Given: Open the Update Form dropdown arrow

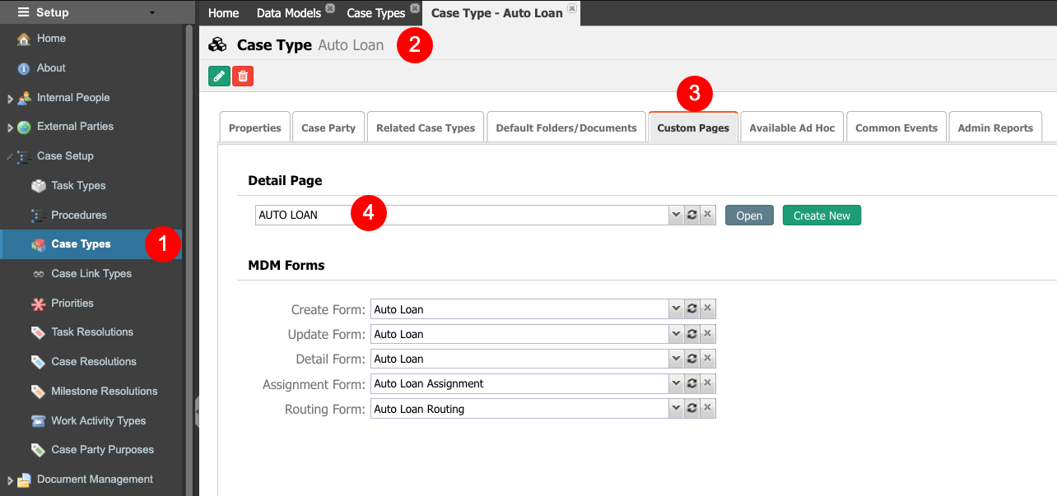Looking at the screenshot, I should pyautogui.click(x=676, y=334).
